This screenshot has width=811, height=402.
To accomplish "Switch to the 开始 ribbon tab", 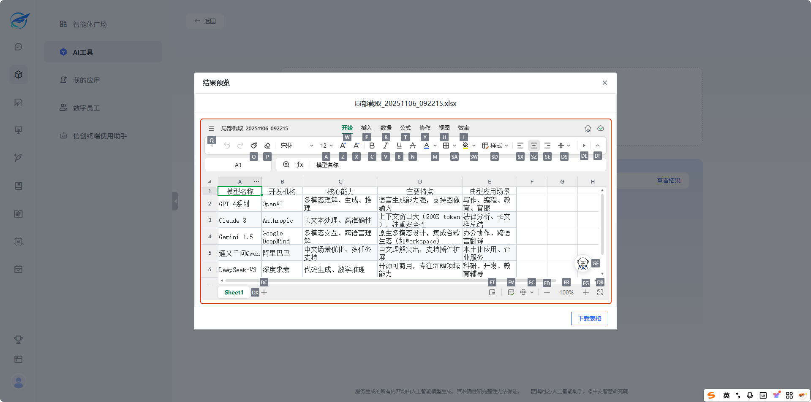I will pos(347,128).
